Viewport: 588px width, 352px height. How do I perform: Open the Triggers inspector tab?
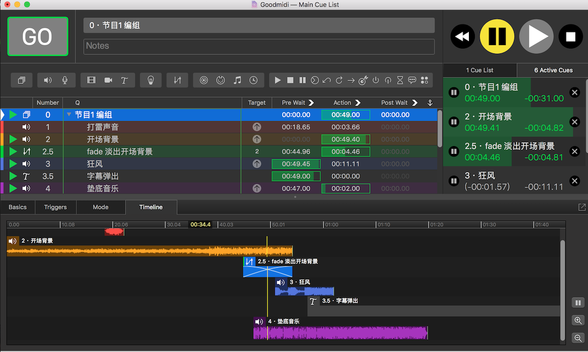[x=55, y=207]
